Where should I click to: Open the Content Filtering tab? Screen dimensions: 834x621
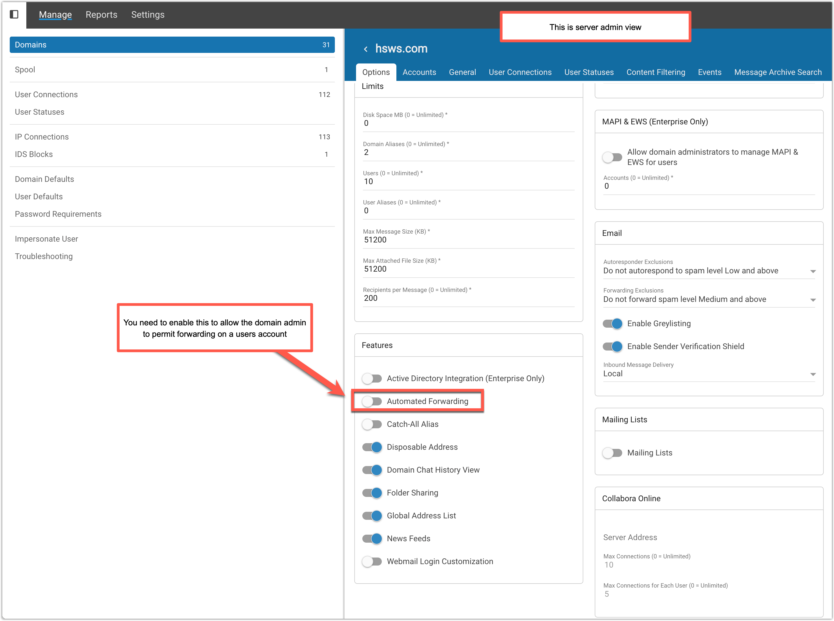655,72
